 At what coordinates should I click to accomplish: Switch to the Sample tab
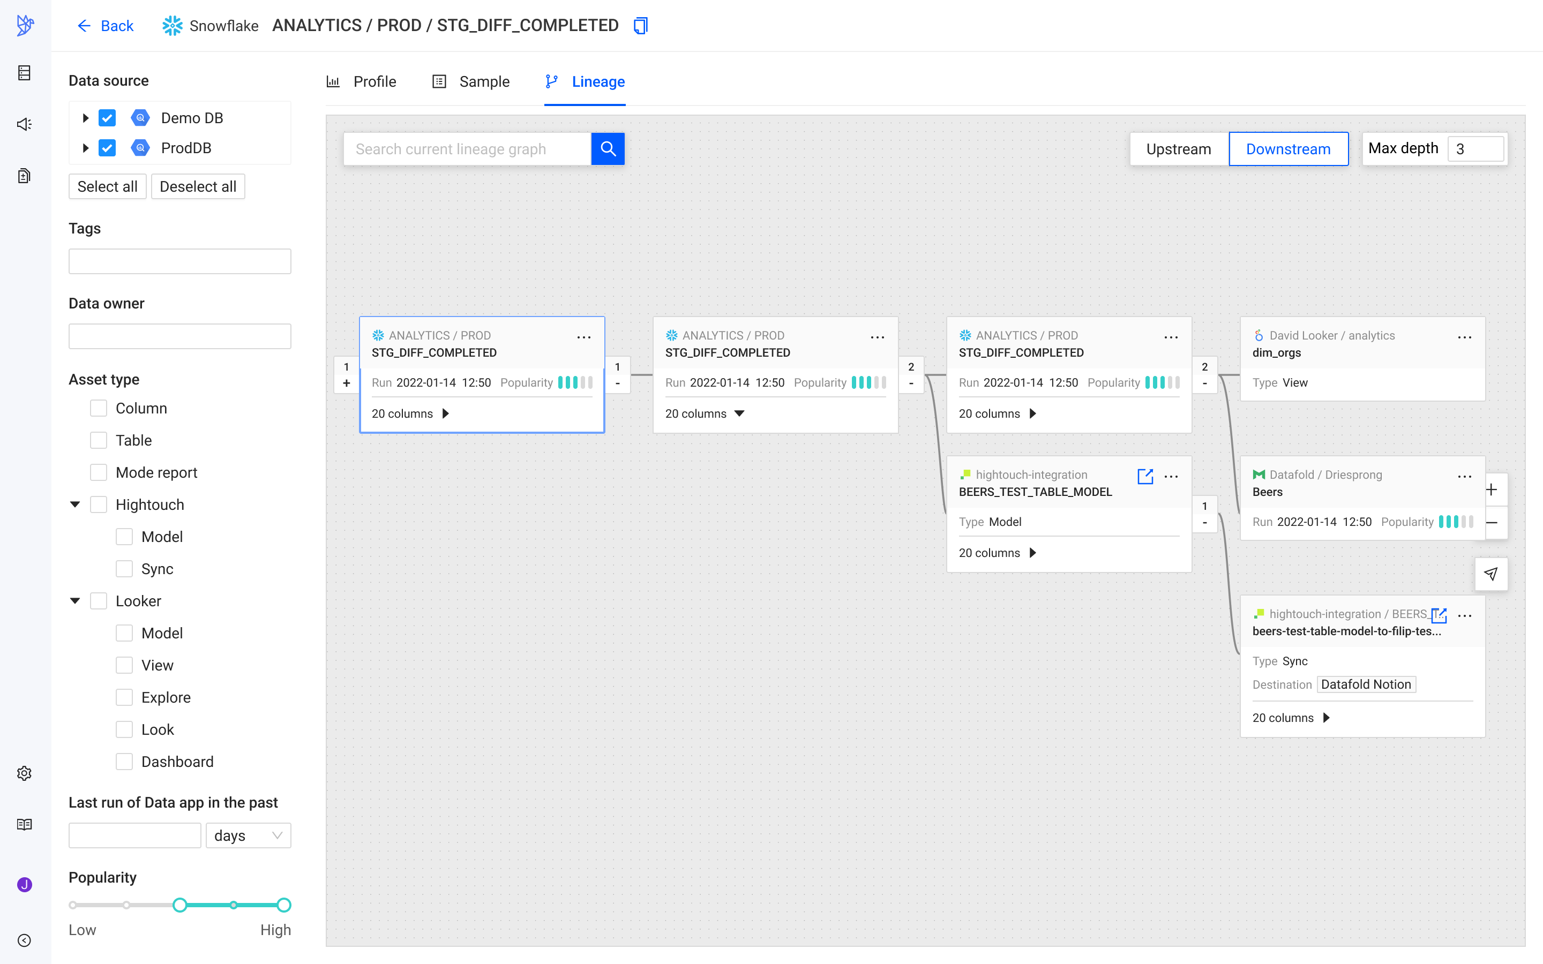[x=471, y=81]
